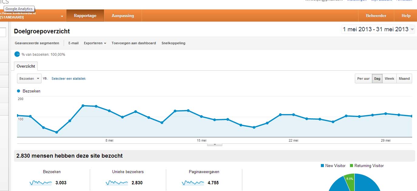
Task: Click the Bezoeken sparkline icon
Action: (x=41, y=183)
